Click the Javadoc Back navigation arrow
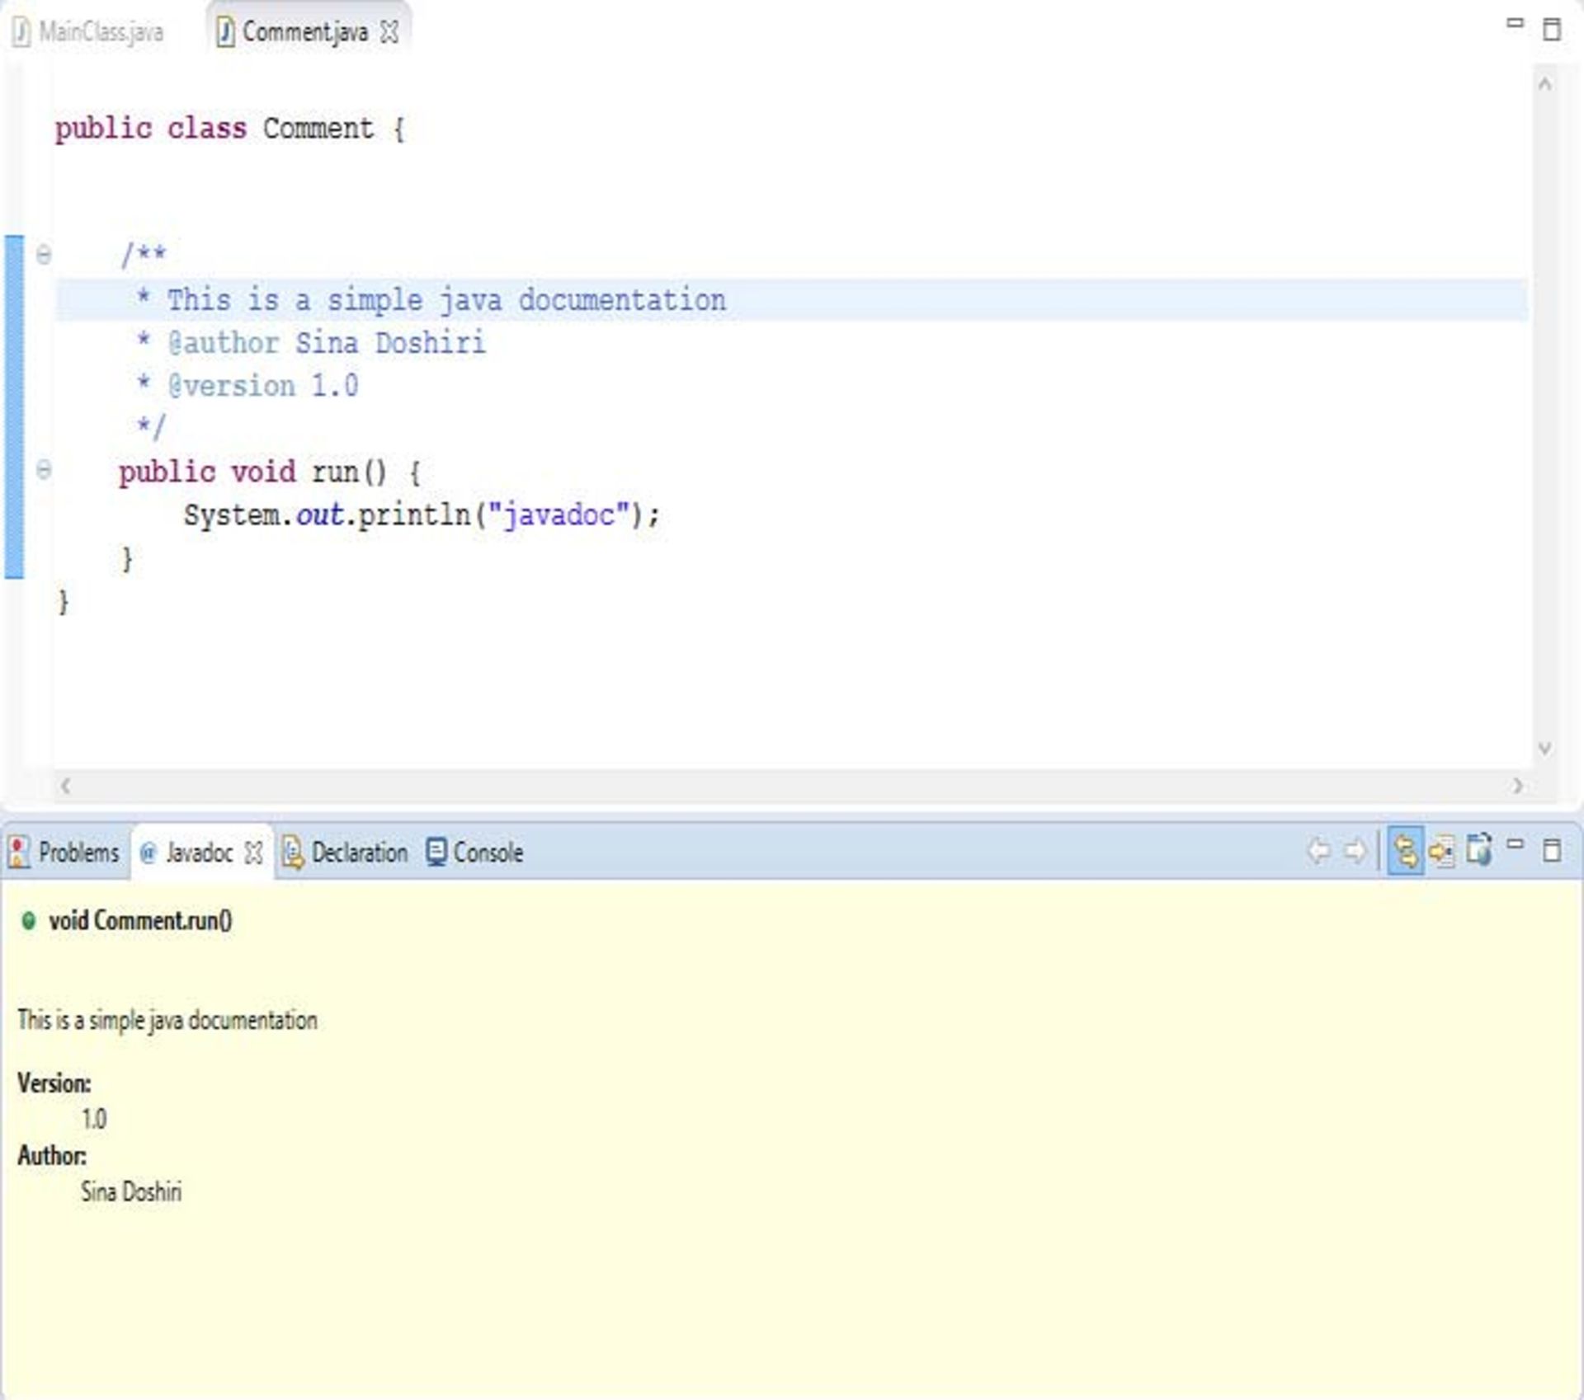The image size is (1584, 1400). coord(1319,850)
